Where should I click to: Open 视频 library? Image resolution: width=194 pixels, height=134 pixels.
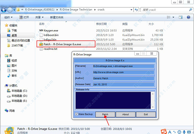tap(14, 60)
